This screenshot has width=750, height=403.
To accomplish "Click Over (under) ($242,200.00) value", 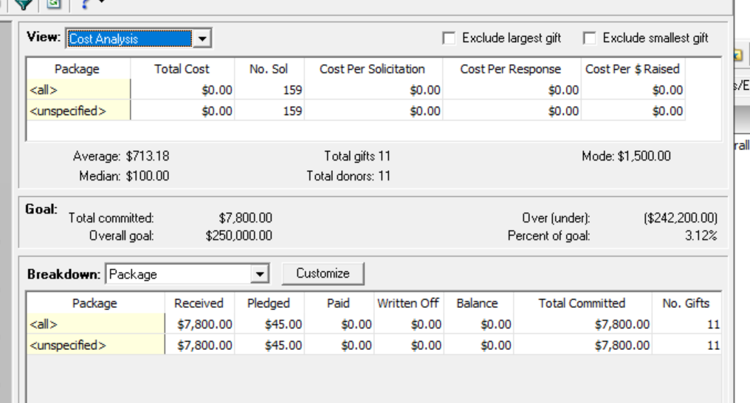I will (680, 218).
